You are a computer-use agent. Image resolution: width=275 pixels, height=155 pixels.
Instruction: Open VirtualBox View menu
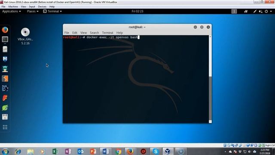(x=23, y=6)
